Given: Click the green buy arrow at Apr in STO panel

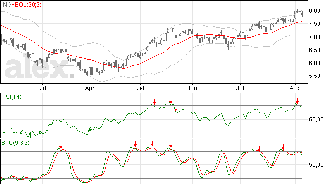Looking at the screenshot, I should tap(90, 180).
